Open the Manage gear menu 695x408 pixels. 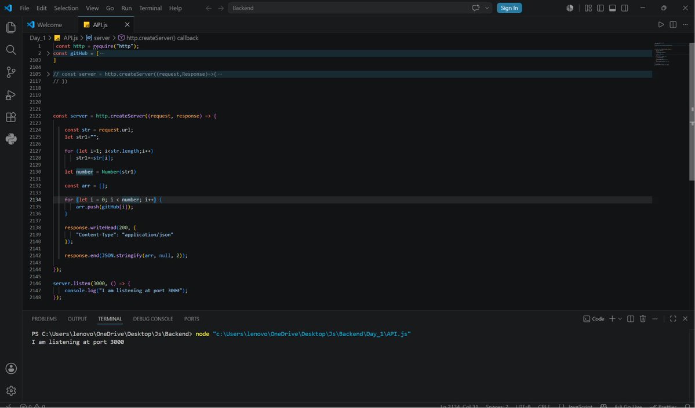pyautogui.click(x=11, y=390)
